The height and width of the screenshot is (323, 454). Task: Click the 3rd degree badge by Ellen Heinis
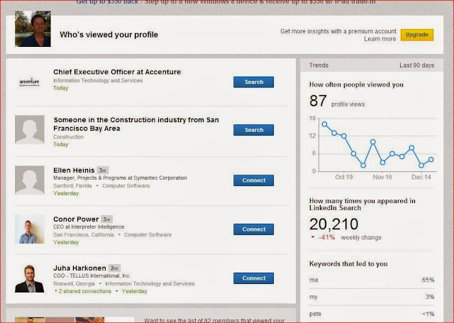click(x=102, y=170)
